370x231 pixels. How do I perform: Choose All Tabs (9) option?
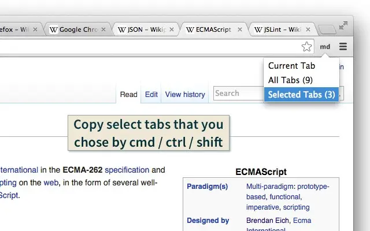click(x=290, y=80)
